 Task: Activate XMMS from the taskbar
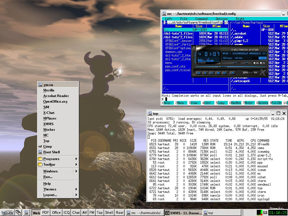[183, 213]
